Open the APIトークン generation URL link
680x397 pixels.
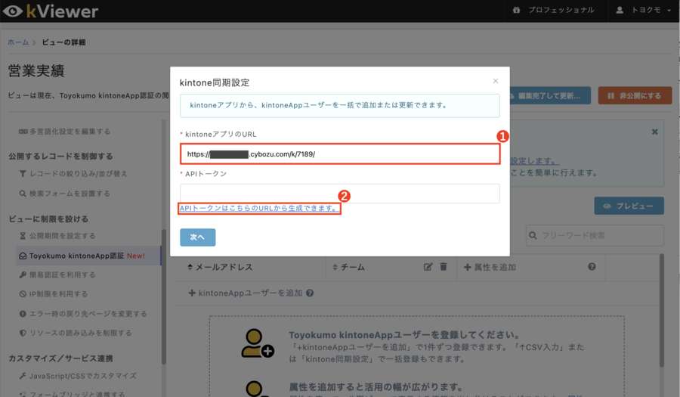coord(259,208)
